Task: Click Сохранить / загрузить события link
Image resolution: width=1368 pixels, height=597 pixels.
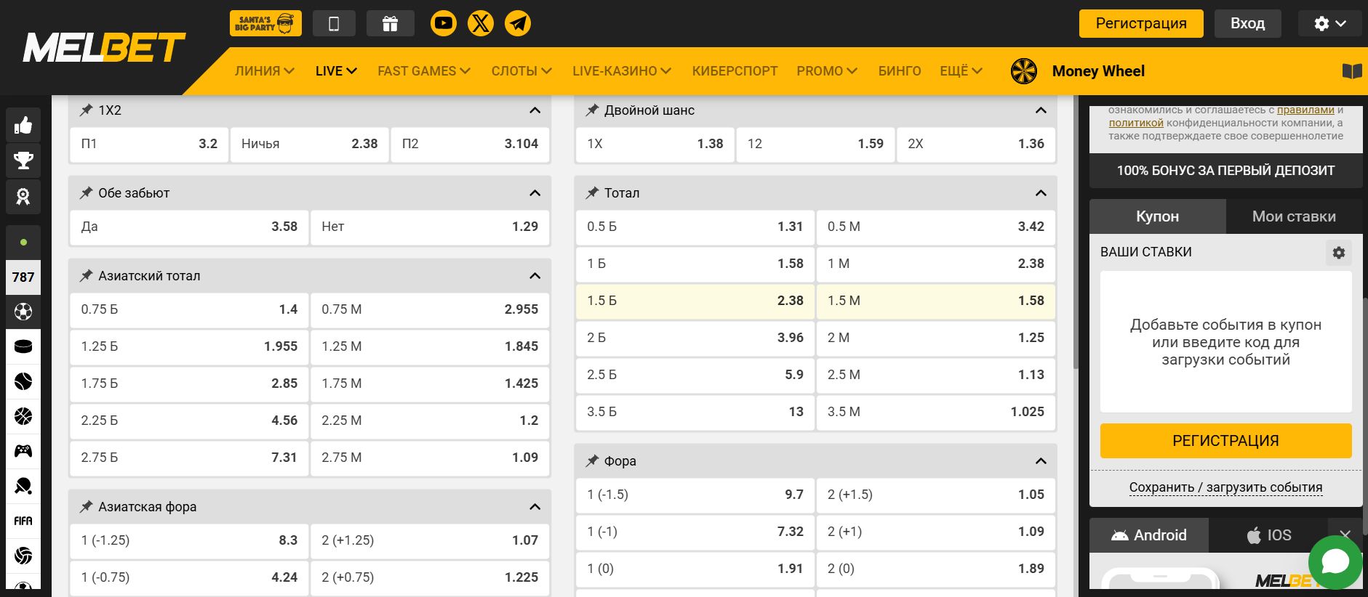Action: click(1225, 487)
